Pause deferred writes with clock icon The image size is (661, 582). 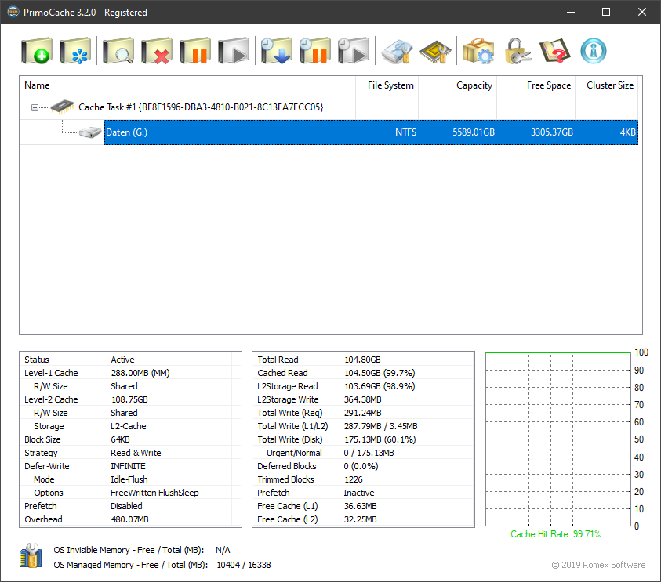point(315,51)
